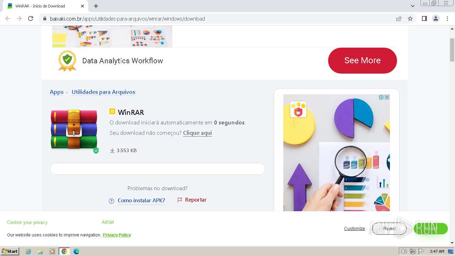Expand the tab search chevron
Image resolution: width=455 pixels, height=256 pixels.
[x=413, y=6]
